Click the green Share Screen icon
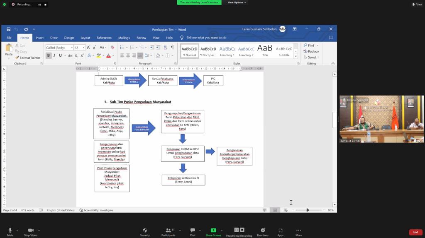Viewport: 425px width, 238px height. pos(213,231)
